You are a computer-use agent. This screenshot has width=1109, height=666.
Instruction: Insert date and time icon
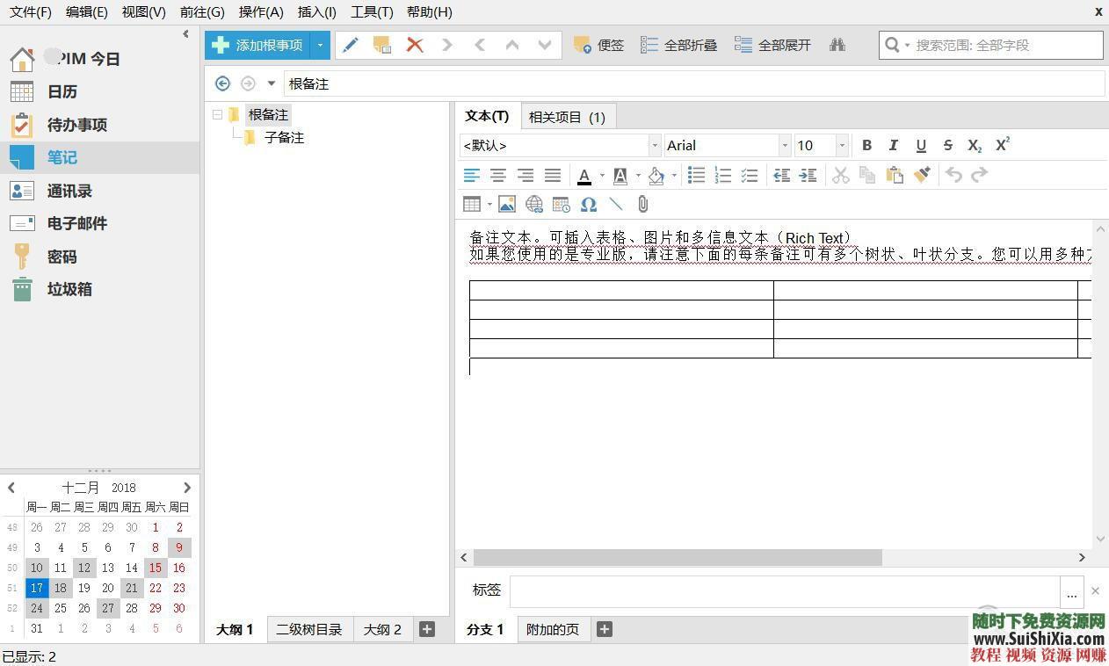[x=562, y=205]
